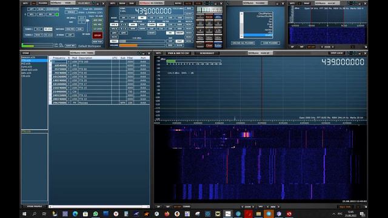This screenshot has width=388, height=218.
Task: Click PWR & SNR TO CSV in Main SP
Action: pos(179,53)
